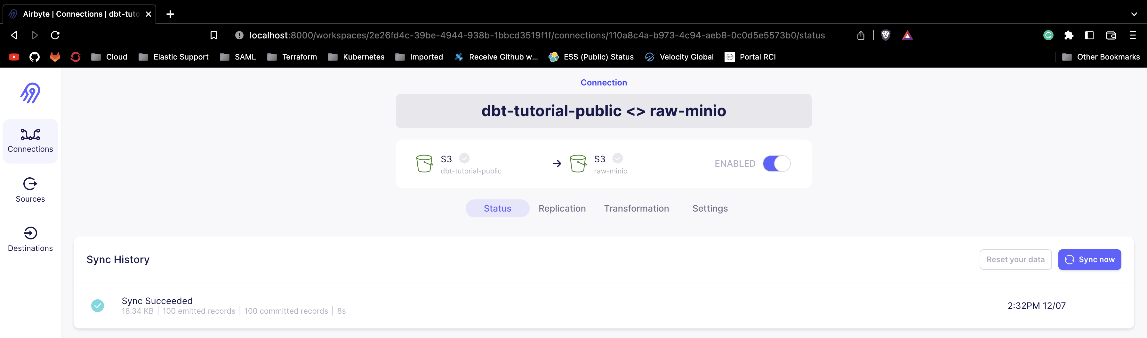Switch to the Replication tab
Image resolution: width=1147 pixels, height=338 pixels.
click(562, 208)
